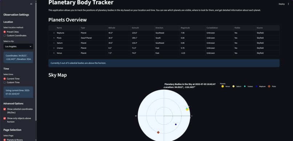This screenshot has width=293, height=141.
Task: Sort table by Azimuth column header
Action: (x=143, y=28)
